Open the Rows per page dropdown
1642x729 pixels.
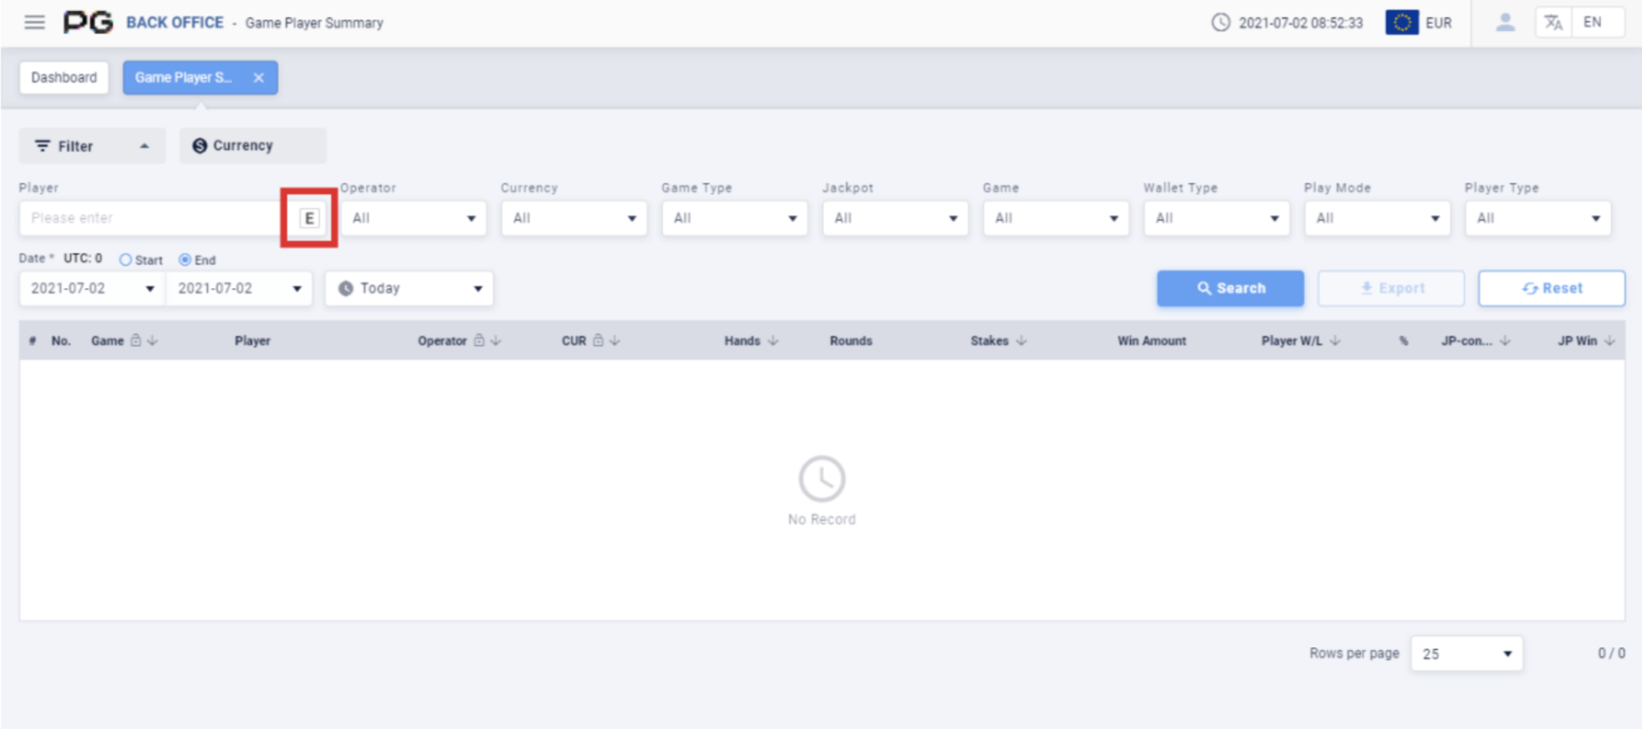[x=1466, y=654]
